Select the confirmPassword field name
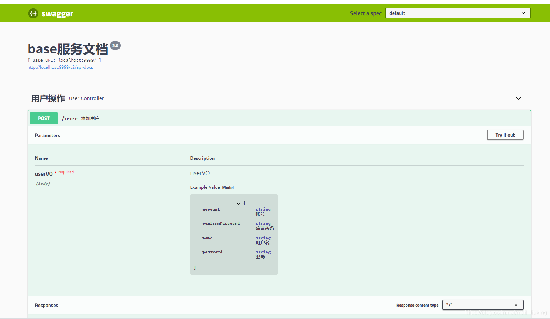The width and height of the screenshot is (550, 319). (x=221, y=224)
